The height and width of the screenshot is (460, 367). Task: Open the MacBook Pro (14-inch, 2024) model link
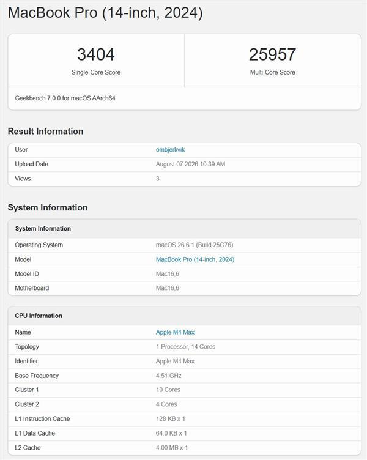click(x=195, y=259)
